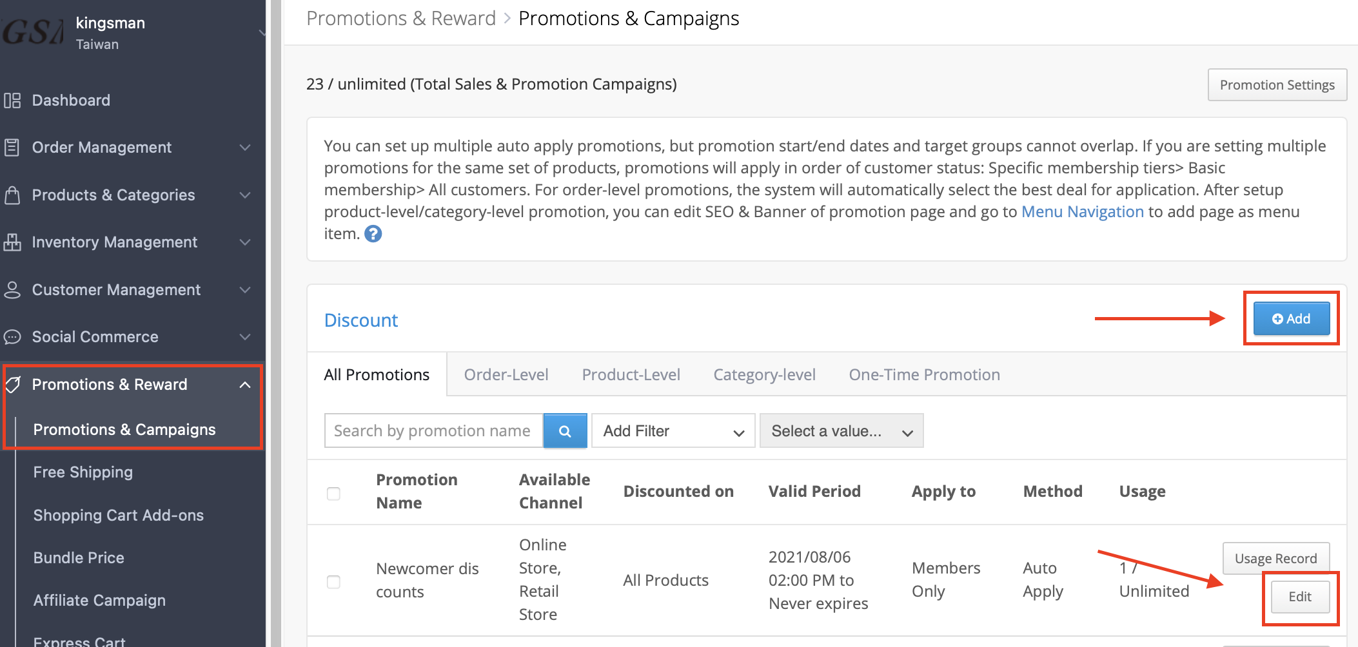Screen dimensions: 1358x647
Task: Switch to the Category-level tab
Action: click(764, 374)
